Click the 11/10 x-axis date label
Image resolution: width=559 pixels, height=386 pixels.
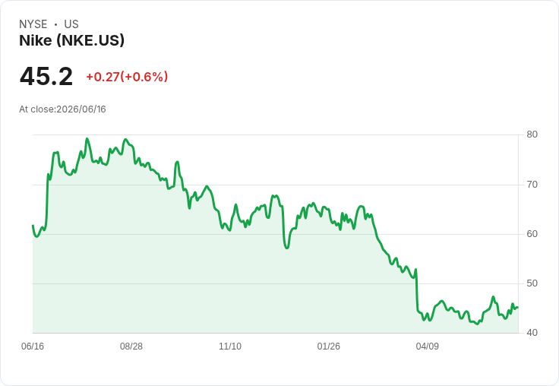230,346
